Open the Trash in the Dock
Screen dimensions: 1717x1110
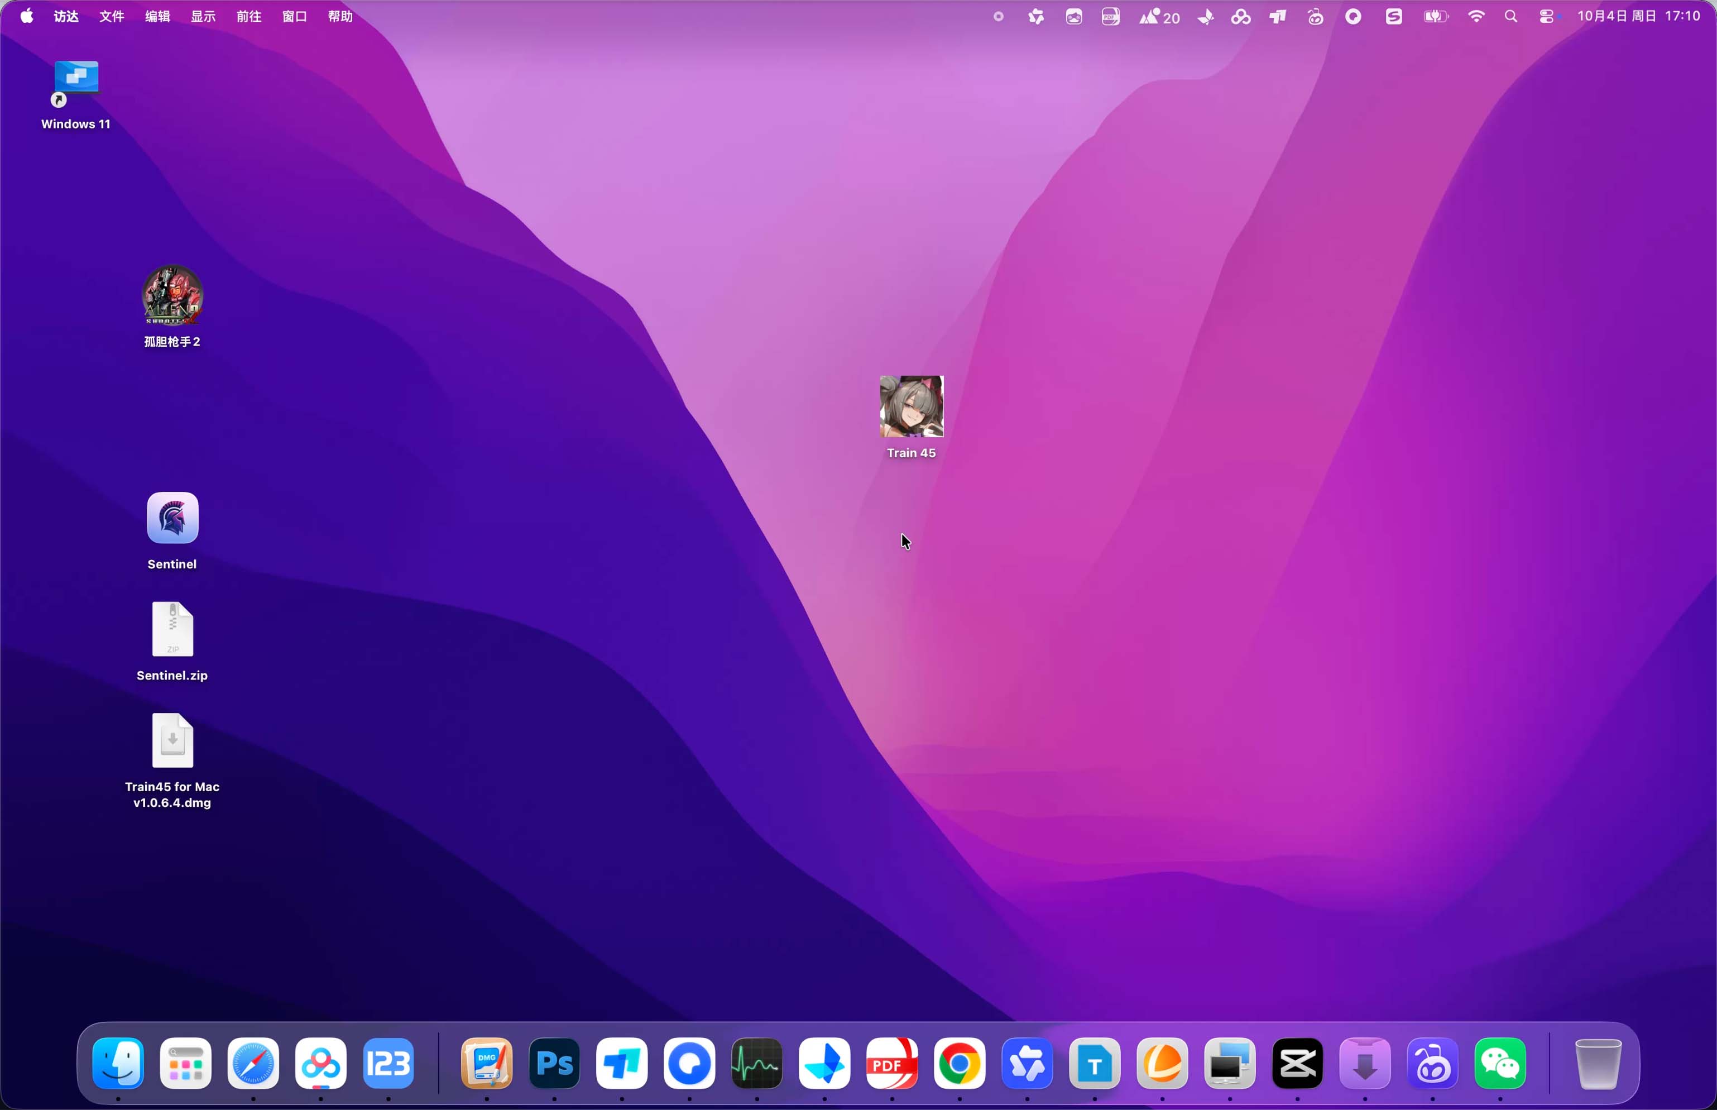1598,1063
